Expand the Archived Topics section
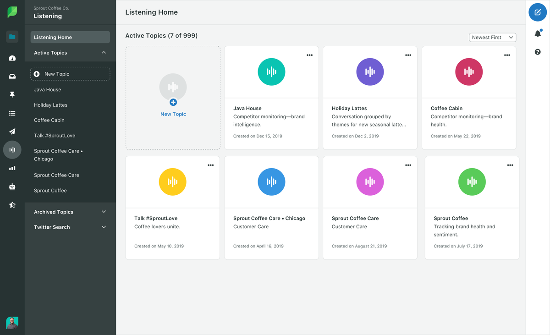Image resolution: width=550 pixels, height=335 pixels. click(x=104, y=212)
